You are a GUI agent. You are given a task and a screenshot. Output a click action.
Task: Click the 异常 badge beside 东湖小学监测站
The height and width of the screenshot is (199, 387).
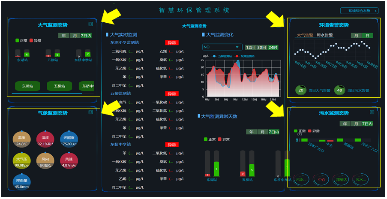(171, 43)
